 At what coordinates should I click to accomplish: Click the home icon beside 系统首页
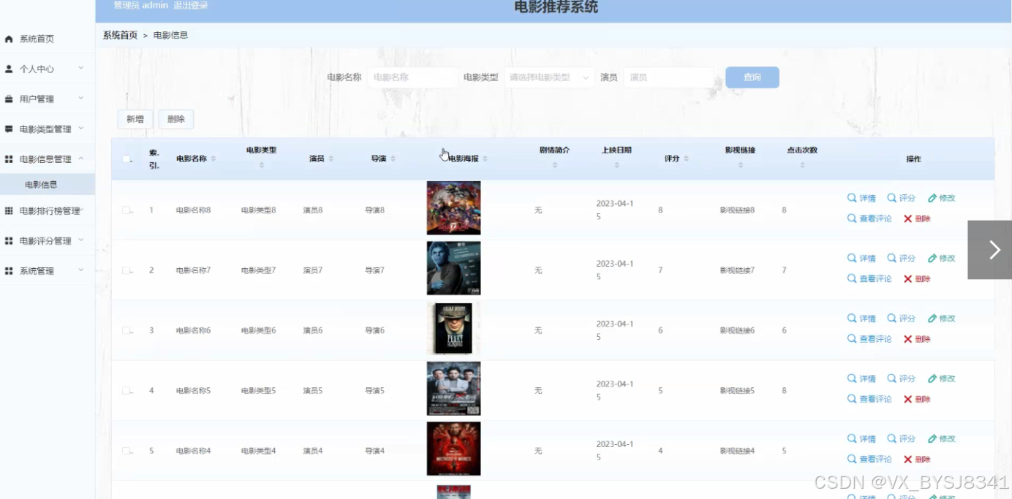[x=9, y=39]
